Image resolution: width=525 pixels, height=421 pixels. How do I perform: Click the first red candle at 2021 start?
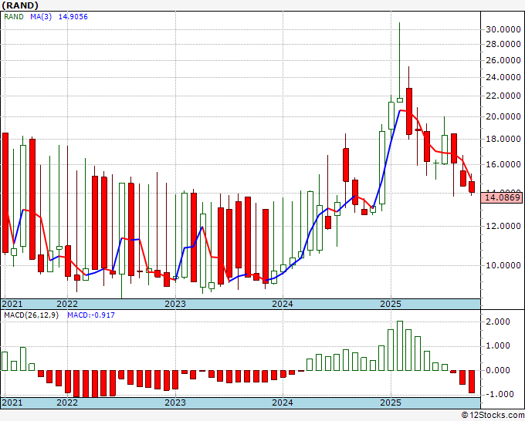[5, 193]
